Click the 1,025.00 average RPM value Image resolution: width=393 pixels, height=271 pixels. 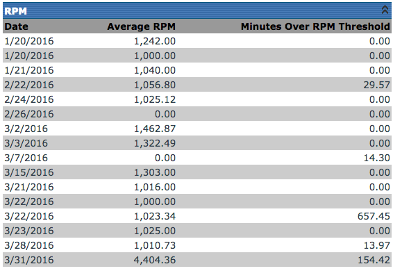[x=155, y=231]
